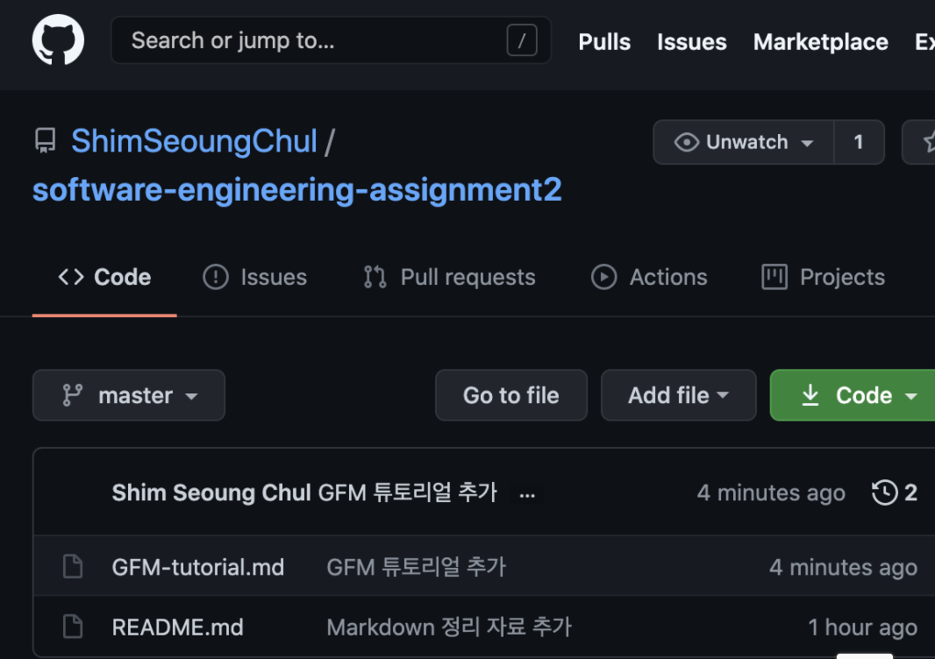Open the green Code download dropdown
The height and width of the screenshot is (659, 935).
pos(870,395)
